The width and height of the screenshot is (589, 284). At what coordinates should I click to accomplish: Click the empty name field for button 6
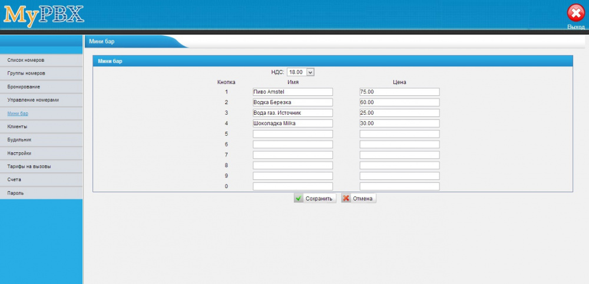point(293,145)
